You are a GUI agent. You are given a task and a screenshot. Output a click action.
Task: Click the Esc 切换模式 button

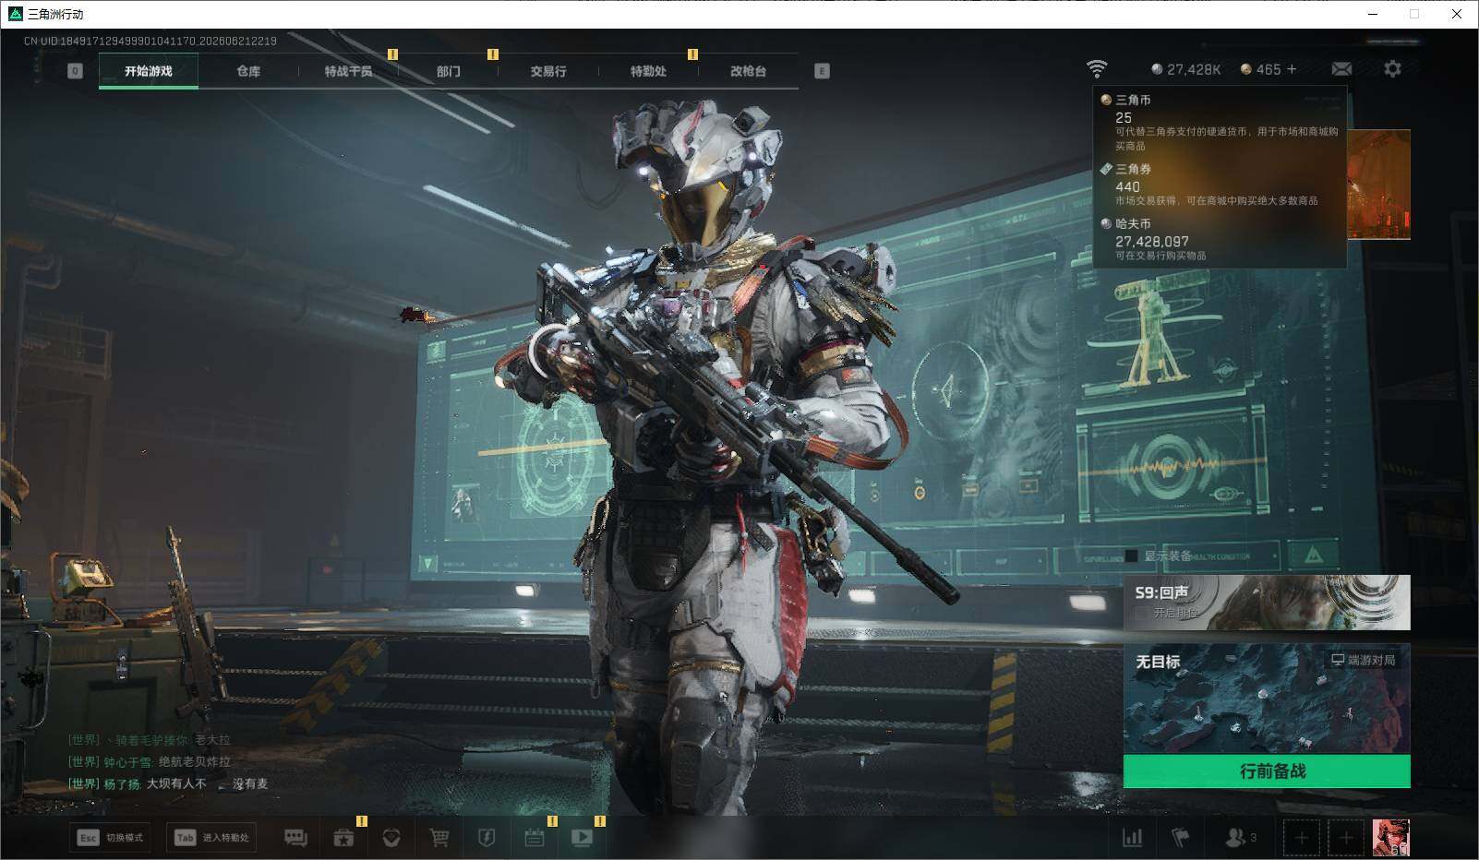(110, 837)
